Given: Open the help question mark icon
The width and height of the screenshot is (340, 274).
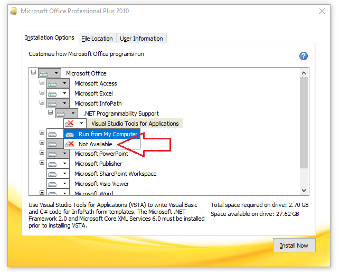Looking at the screenshot, I should [304, 56].
